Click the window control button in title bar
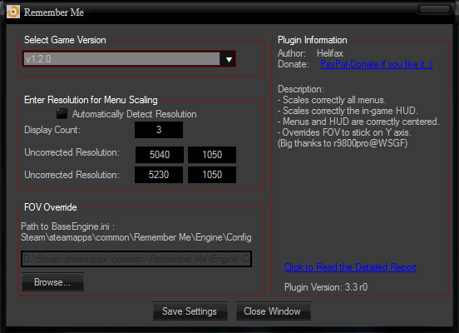The image size is (459, 333). click(434, 9)
